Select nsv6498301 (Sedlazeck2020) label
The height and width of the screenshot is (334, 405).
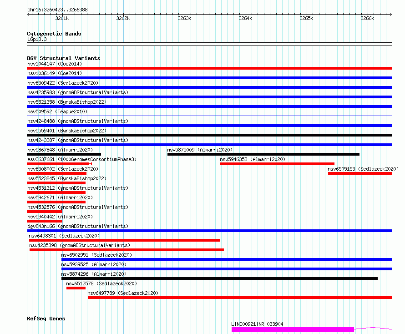[x=64, y=236]
